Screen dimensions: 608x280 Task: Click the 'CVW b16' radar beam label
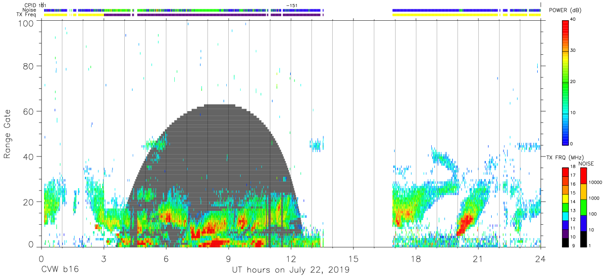pos(59,270)
